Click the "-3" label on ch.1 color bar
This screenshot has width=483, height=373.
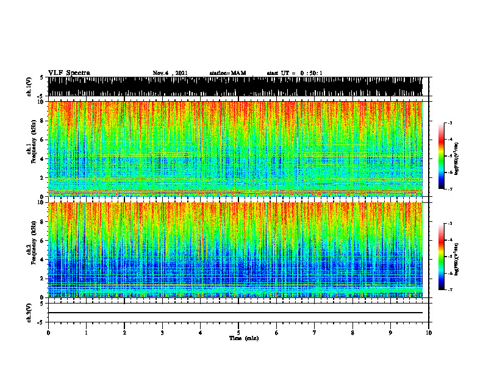coord(450,123)
